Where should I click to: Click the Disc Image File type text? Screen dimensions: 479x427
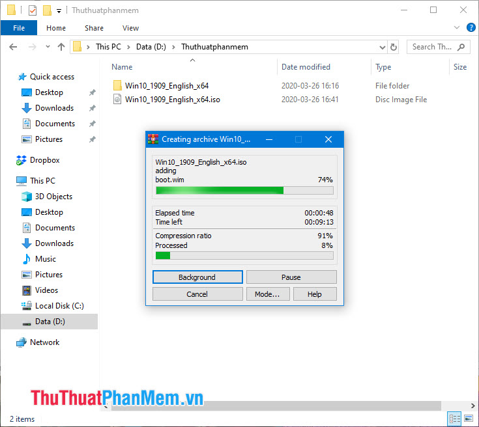tap(401, 100)
